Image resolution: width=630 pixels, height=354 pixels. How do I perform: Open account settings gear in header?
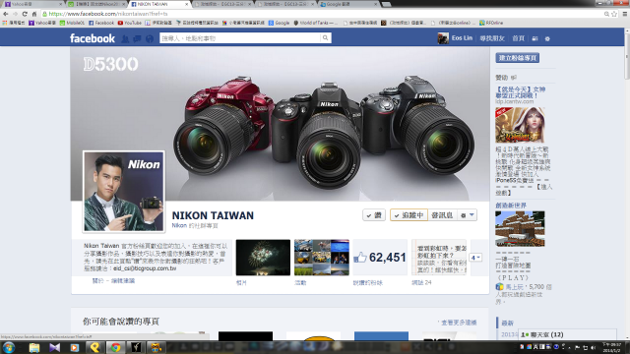(547, 38)
